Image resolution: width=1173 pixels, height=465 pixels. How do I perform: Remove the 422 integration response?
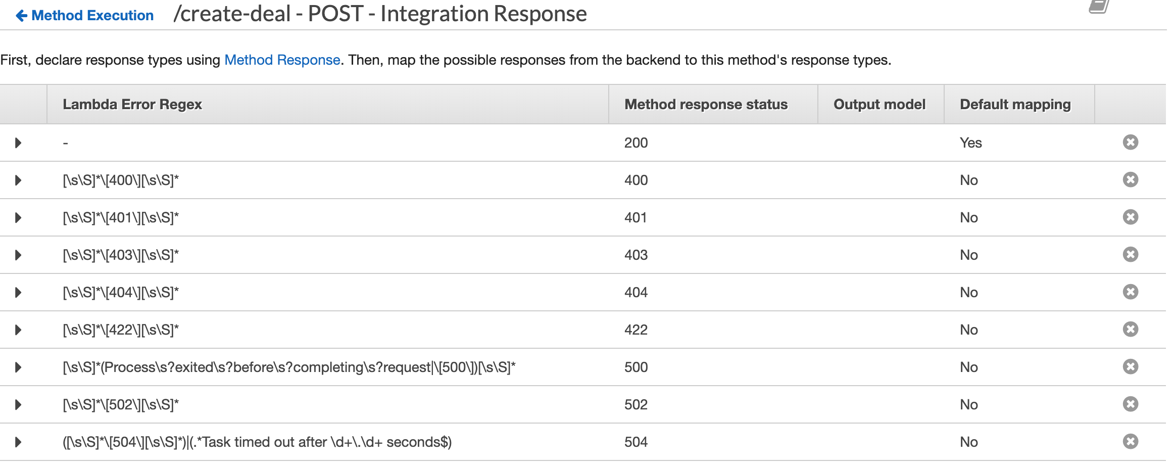click(1130, 330)
